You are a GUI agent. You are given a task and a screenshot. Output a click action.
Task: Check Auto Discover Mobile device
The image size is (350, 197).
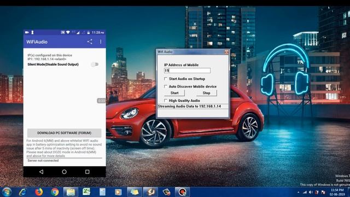(166, 86)
